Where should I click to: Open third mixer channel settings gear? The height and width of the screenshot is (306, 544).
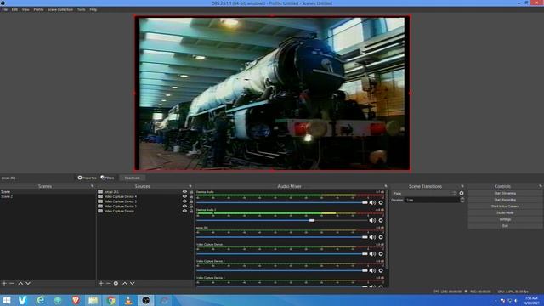[381, 237]
